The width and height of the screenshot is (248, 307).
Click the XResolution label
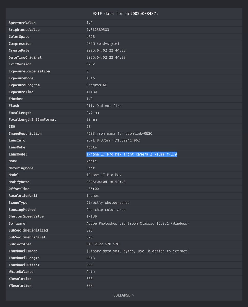point(20,279)
